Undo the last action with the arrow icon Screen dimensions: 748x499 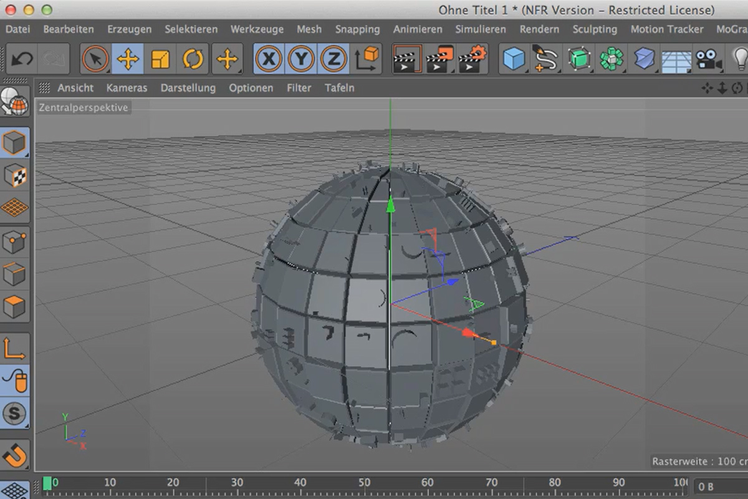[x=23, y=59]
